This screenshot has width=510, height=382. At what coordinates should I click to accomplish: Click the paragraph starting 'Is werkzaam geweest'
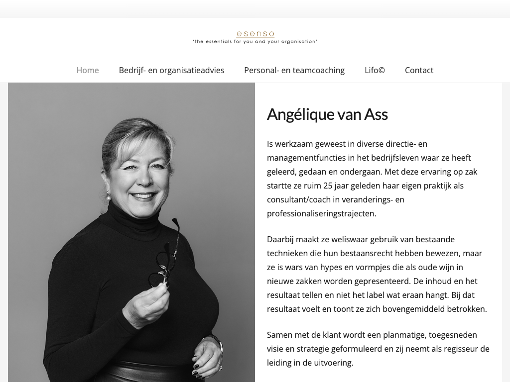tap(372, 179)
